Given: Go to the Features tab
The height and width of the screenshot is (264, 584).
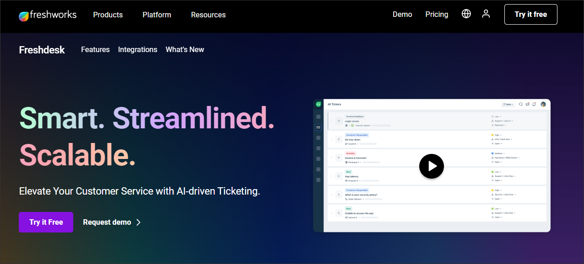Looking at the screenshot, I should click(95, 49).
